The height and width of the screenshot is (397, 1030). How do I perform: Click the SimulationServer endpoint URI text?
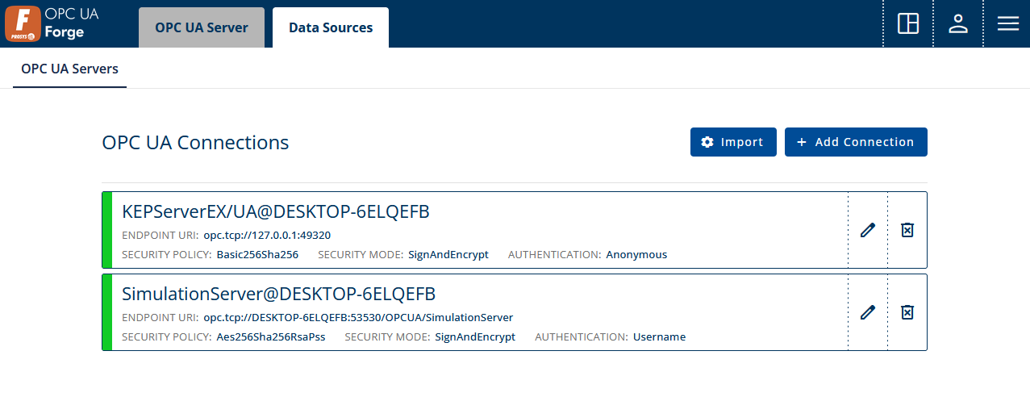(358, 317)
